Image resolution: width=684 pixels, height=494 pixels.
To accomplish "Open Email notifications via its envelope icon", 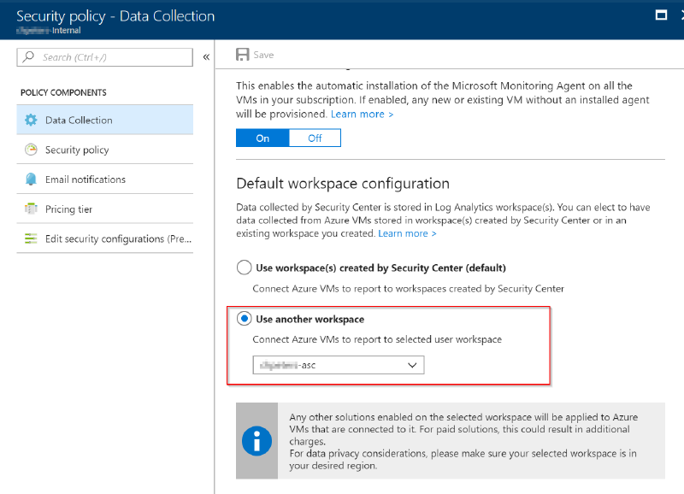I will (x=32, y=179).
